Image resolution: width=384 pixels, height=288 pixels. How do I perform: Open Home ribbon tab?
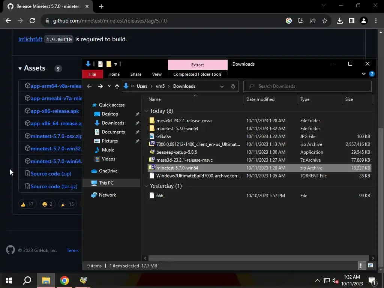[114, 74]
